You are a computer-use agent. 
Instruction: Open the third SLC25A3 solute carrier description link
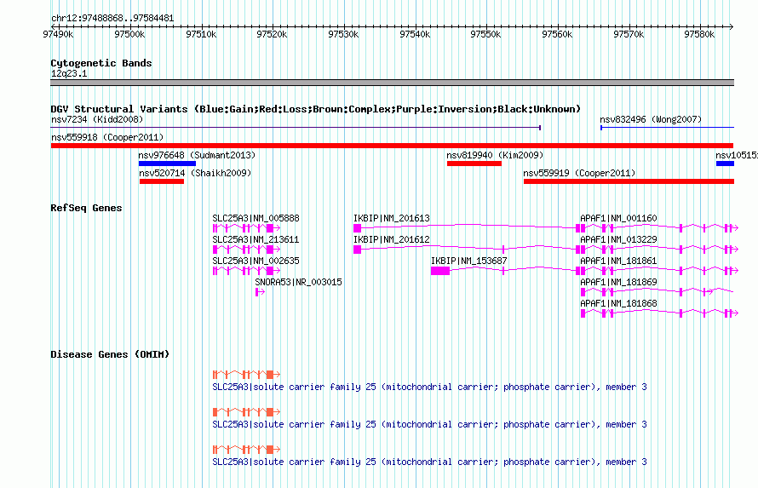point(430,462)
